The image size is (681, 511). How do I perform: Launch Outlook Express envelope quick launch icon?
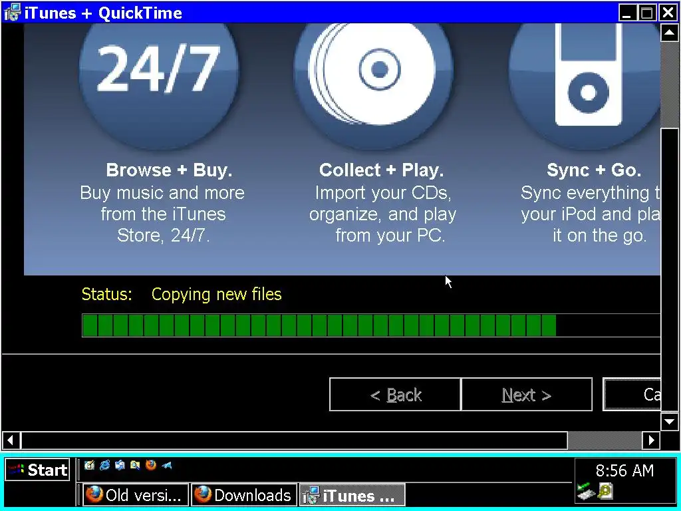pos(120,465)
